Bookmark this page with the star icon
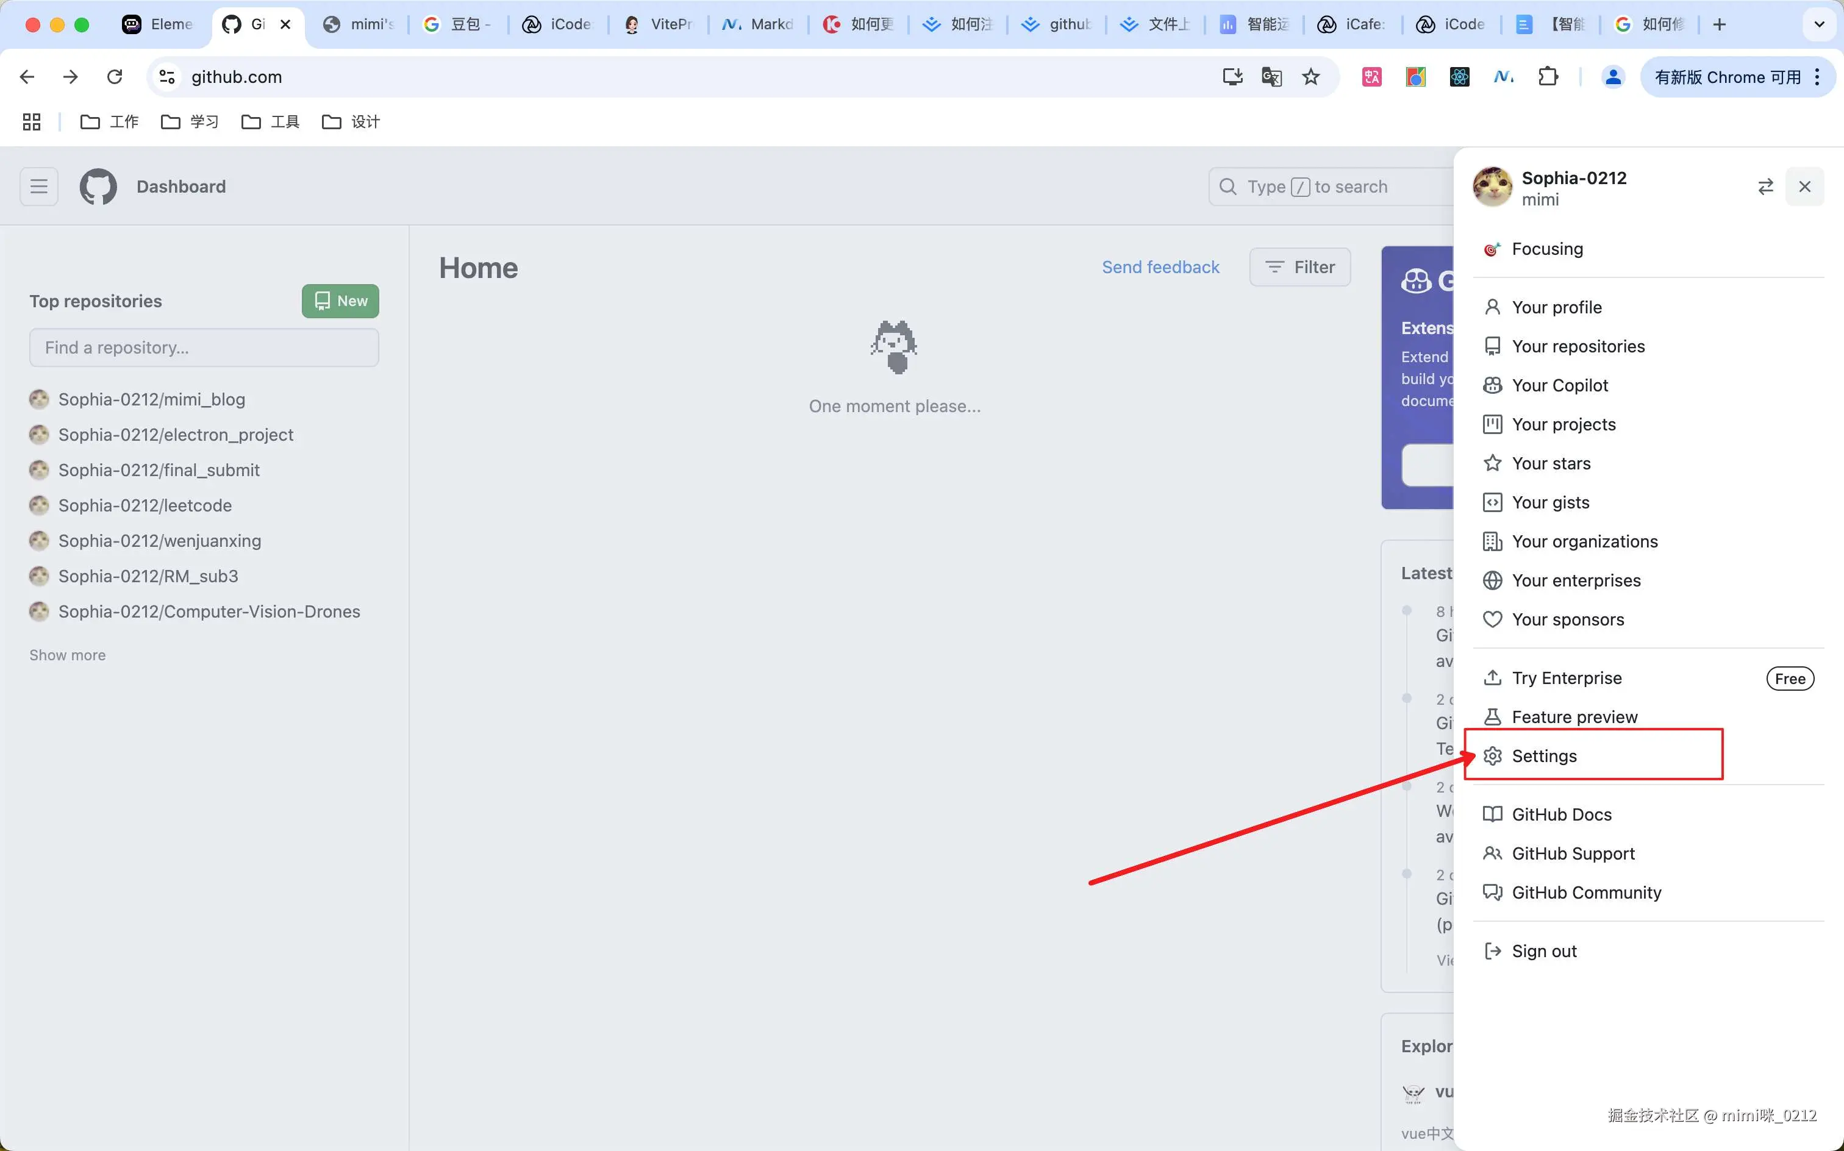1844x1151 pixels. coord(1310,77)
